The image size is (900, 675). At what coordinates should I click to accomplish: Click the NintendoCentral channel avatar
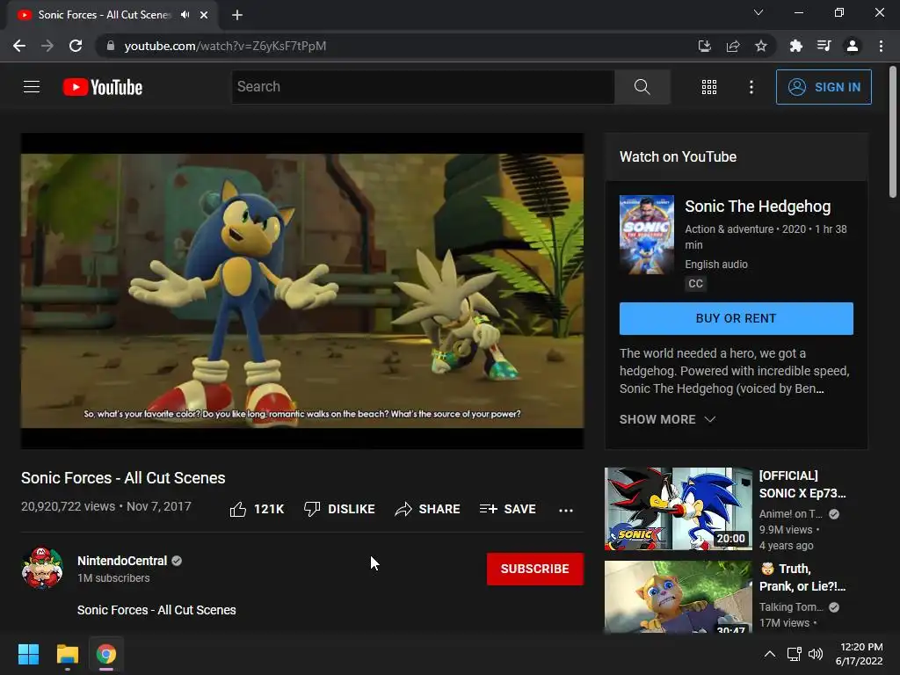click(42, 569)
